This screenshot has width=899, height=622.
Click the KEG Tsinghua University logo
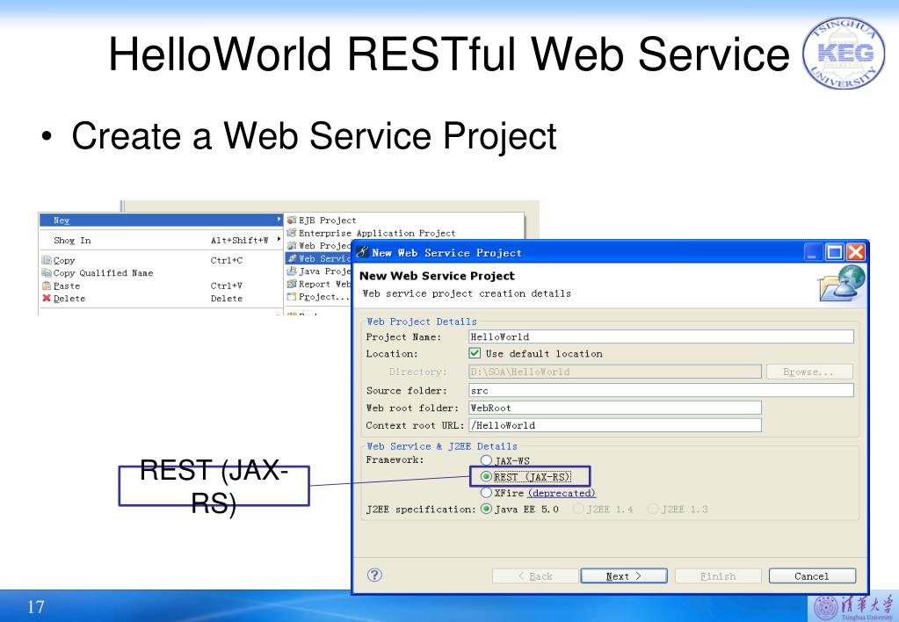843,54
